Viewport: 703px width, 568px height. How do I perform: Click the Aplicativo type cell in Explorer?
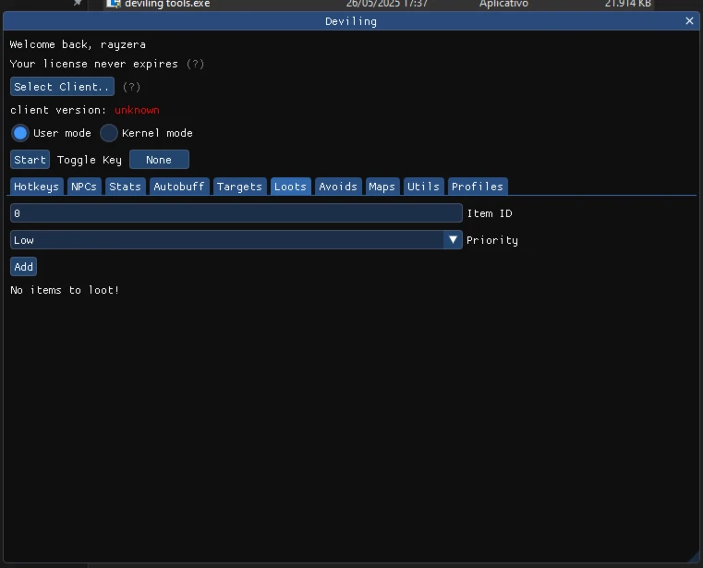pos(503,4)
